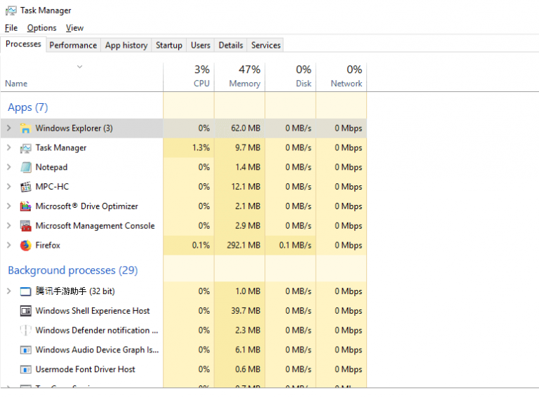
Task: Click the Notepad process icon
Action: coord(25,167)
